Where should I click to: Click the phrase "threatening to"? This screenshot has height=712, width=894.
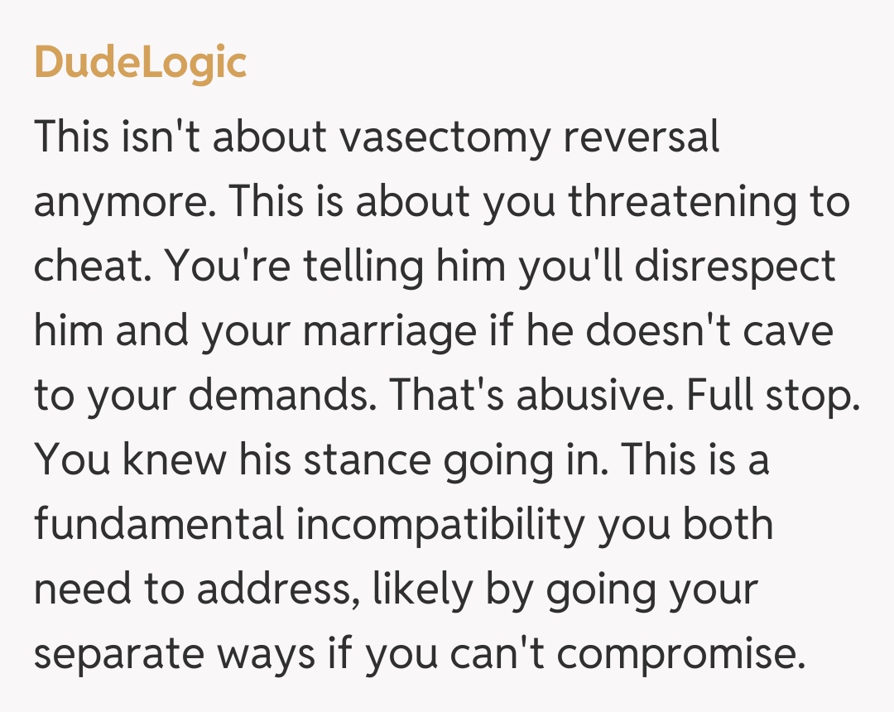click(709, 203)
